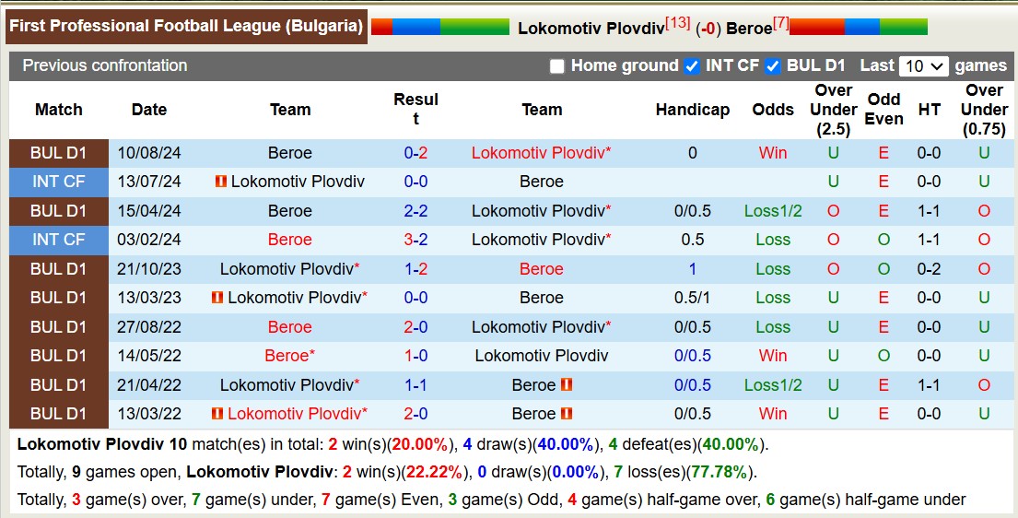Screen dimensions: 1018x518
Task: Click red card icon beside Lokomotiv Plovdiv on 13/03/22
Action: click(217, 414)
